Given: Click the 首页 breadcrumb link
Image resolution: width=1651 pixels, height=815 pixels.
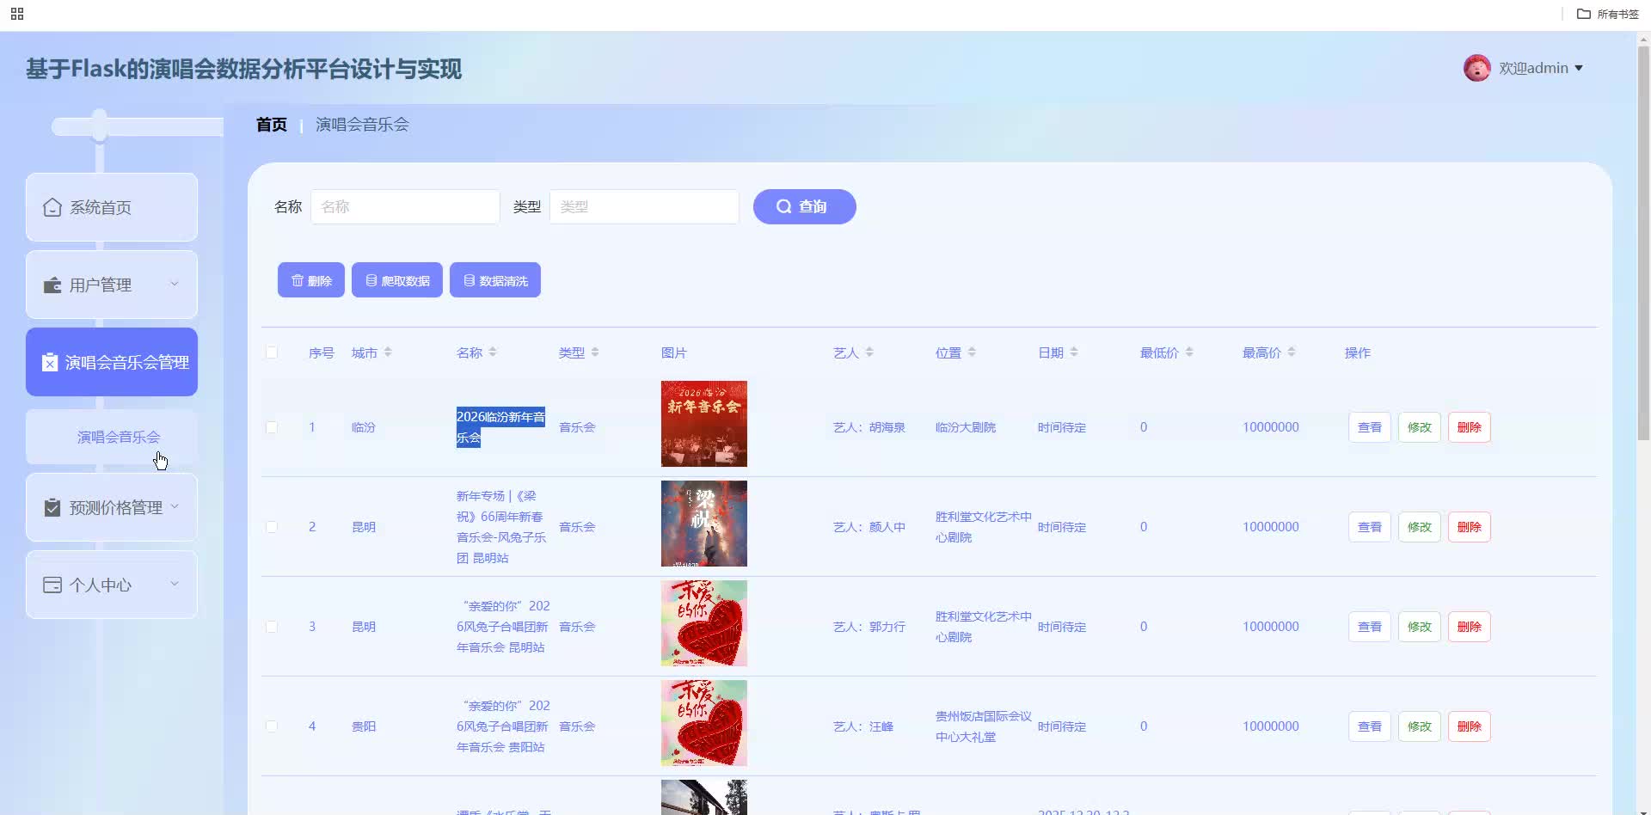Looking at the screenshot, I should 272,125.
